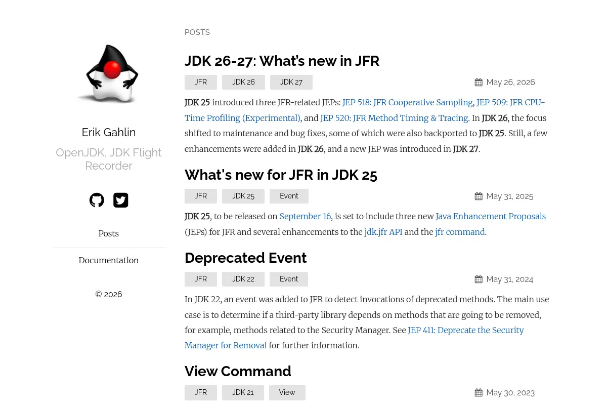Select the JFR tag under Deprecated Event
This screenshot has width=607, height=405.
pyautogui.click(x=201, y=279)
